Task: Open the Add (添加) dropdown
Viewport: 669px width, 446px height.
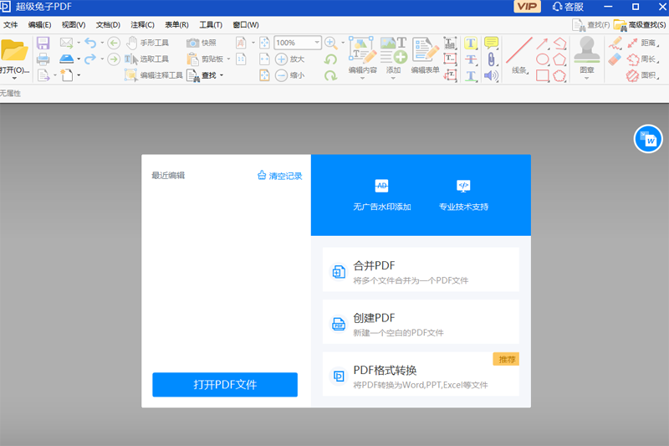Action: point(393,79)
